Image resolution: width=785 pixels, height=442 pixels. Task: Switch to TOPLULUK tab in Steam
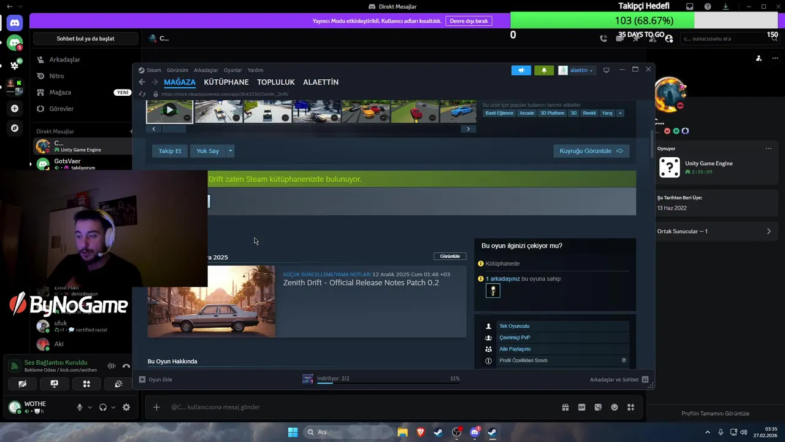[x=276, y=82]
